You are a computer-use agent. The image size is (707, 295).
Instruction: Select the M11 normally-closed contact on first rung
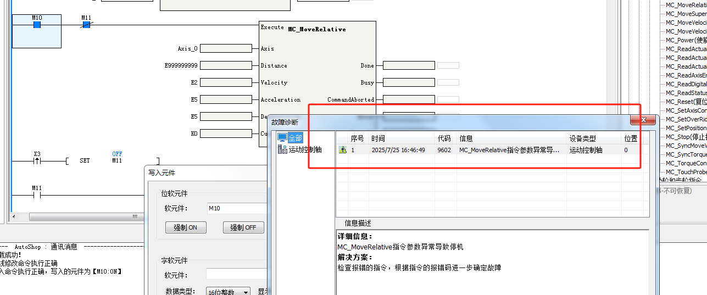(86, 25)
